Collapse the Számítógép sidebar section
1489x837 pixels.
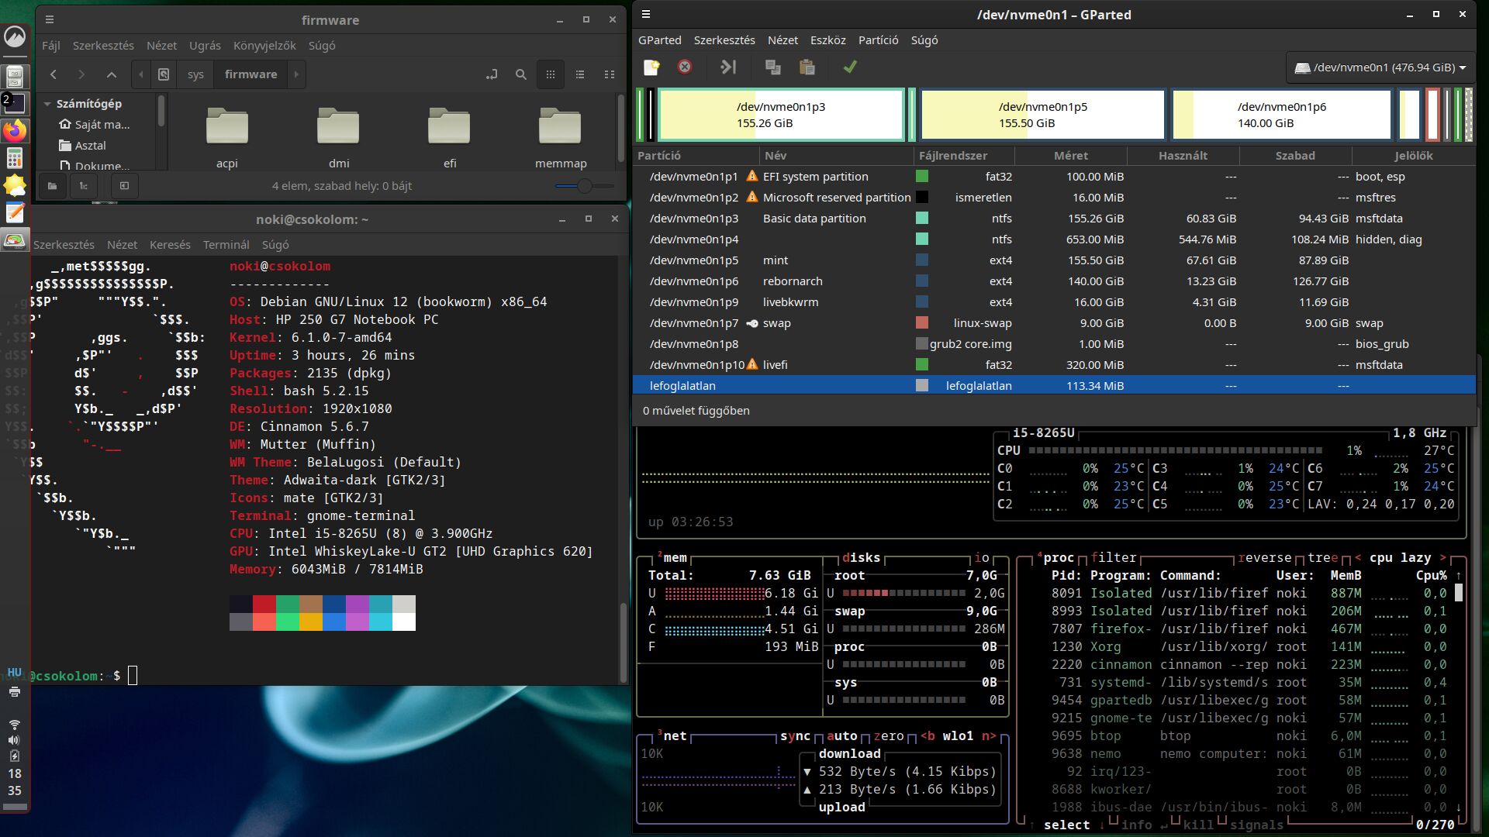(x=47, y=103)
